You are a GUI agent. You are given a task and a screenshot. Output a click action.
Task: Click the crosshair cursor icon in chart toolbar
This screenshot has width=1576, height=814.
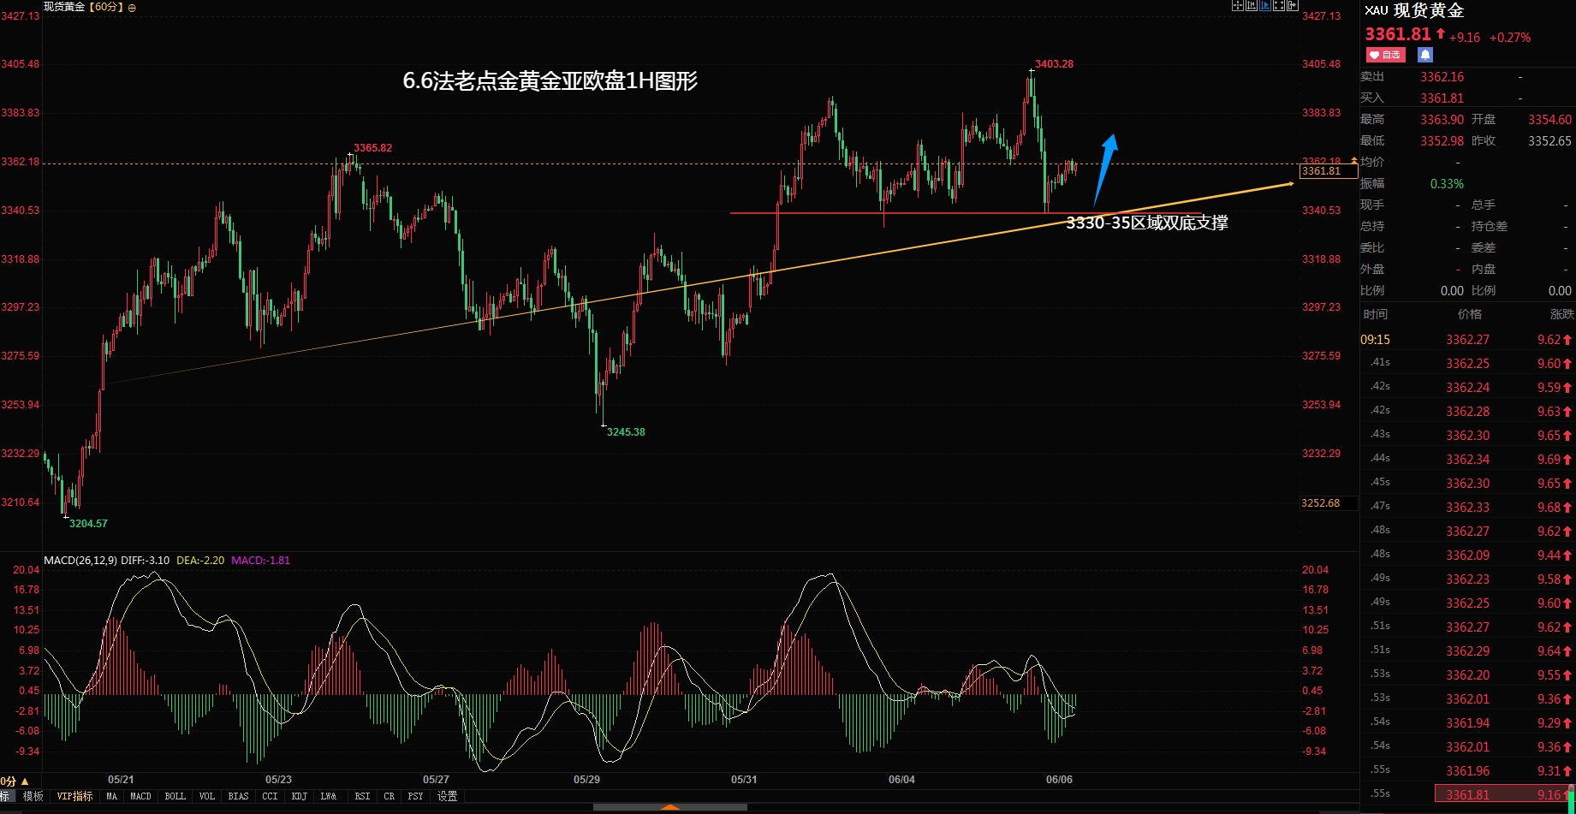1237,6
